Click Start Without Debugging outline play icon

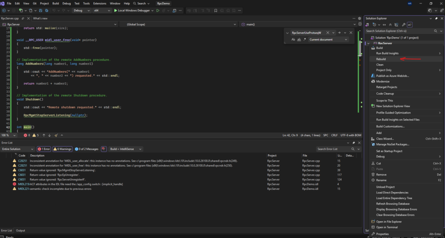click(x=158, y=10)
